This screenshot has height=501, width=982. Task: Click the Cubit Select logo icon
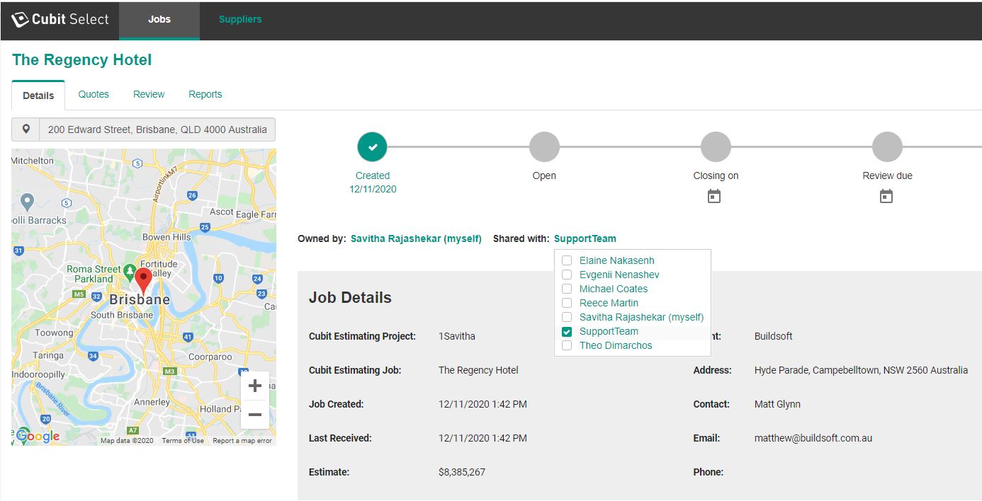[x=21, y=20]
